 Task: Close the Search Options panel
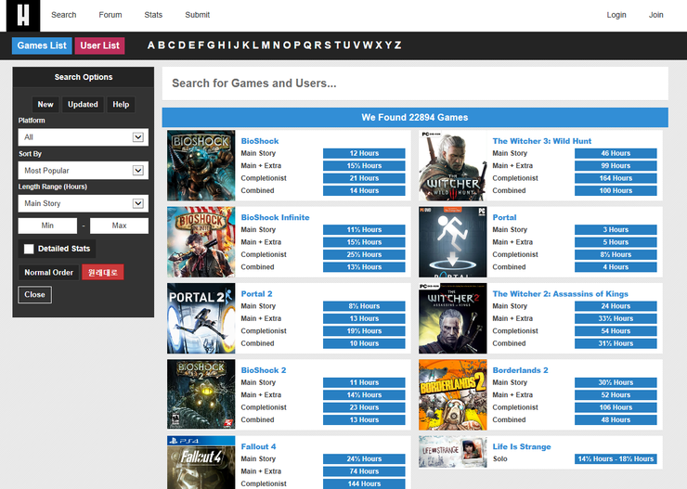(34, 295)
